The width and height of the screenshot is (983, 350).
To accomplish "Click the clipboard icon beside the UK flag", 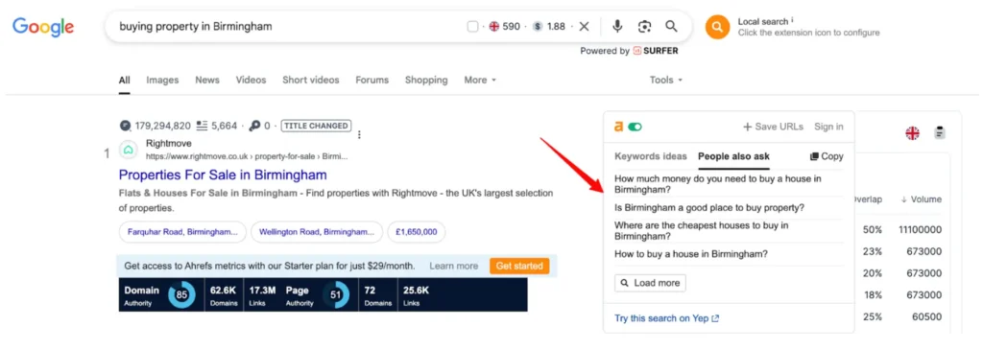I will 939,132.
